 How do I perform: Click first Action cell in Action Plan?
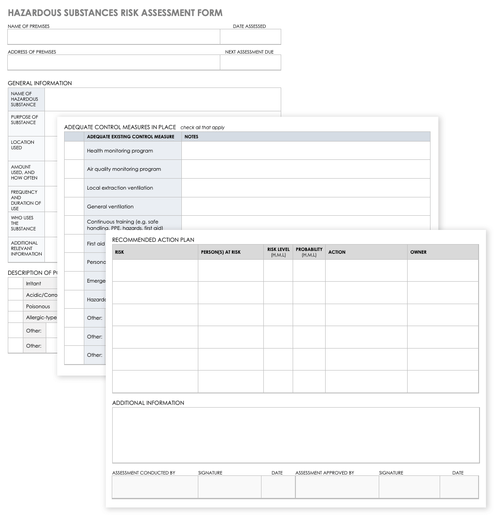[366, 270]
